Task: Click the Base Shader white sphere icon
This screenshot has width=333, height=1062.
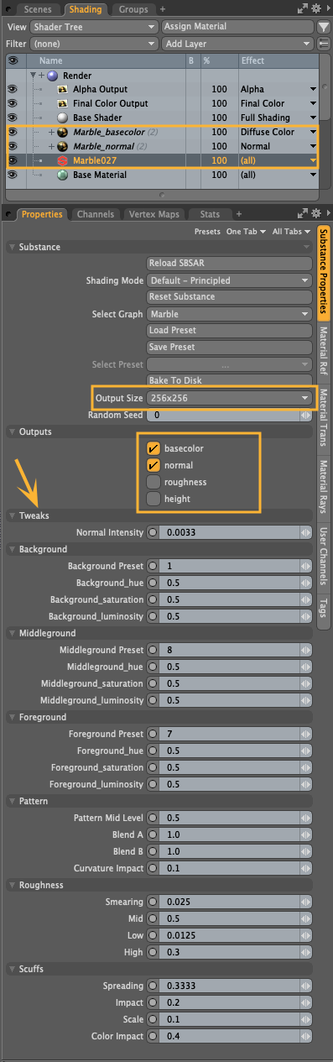Action: [x=62, y=118]
